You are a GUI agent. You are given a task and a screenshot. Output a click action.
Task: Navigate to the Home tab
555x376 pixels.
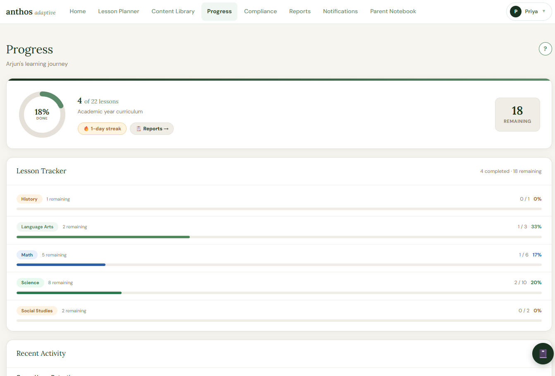click(x=78, y=11)
